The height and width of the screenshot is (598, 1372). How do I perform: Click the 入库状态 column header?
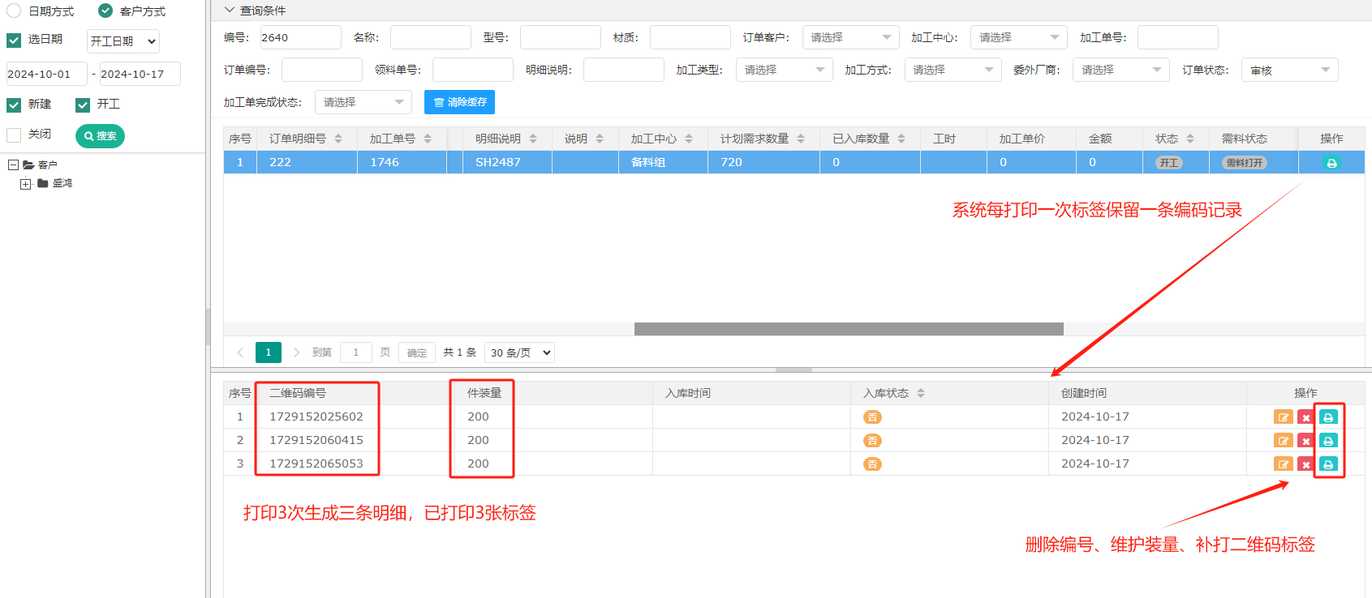886,393
